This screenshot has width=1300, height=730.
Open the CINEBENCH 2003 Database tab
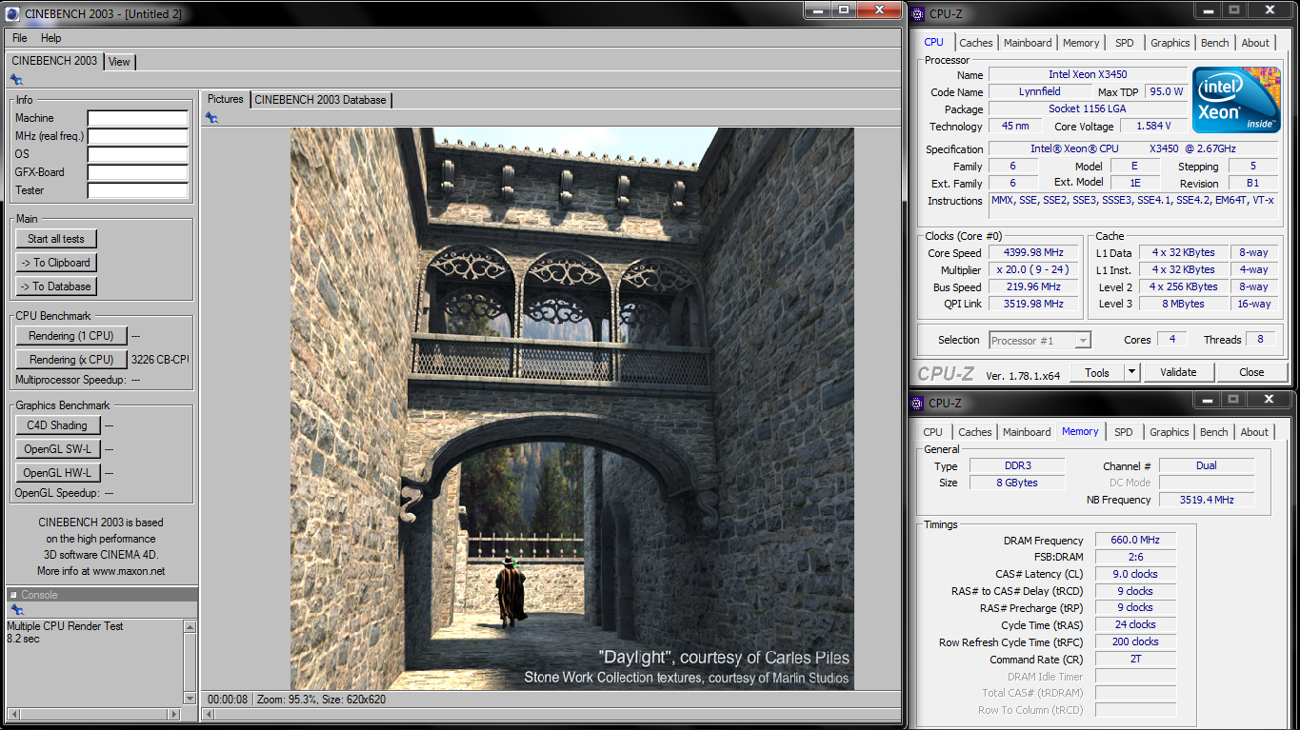(321, 100)
